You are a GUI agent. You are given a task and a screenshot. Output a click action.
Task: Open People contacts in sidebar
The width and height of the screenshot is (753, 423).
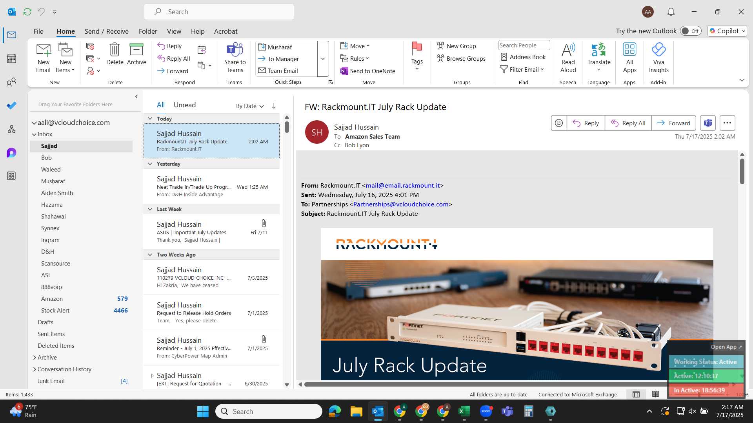click(11, 82)
